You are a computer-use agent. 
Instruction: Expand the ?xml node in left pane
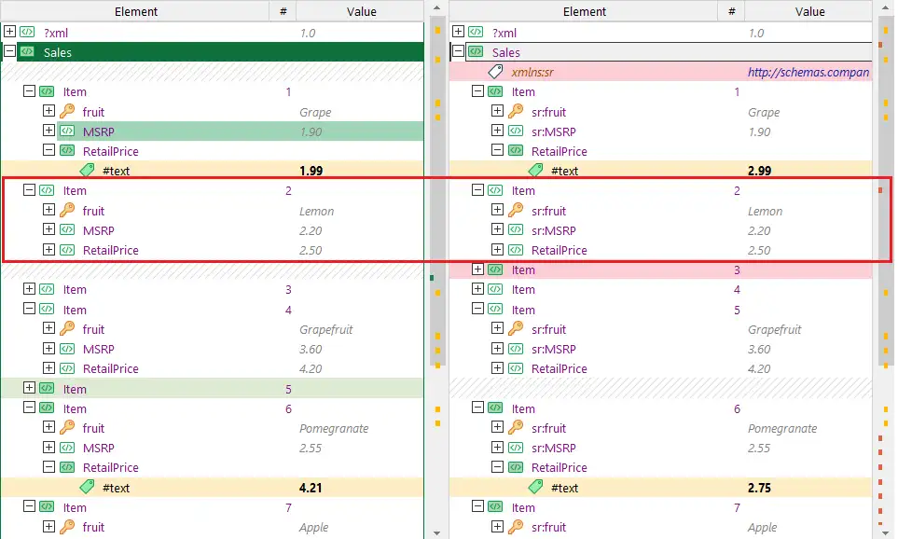click(x=9, y=32)
